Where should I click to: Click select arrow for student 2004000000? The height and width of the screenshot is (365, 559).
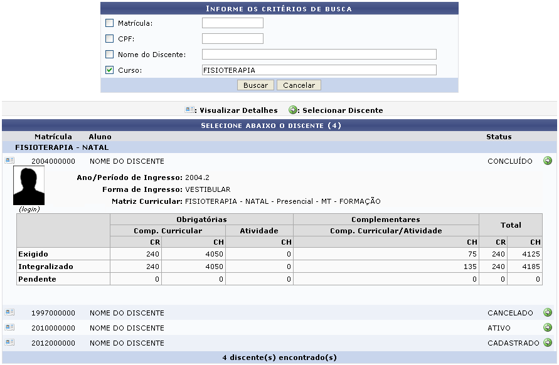pos(548,161)
